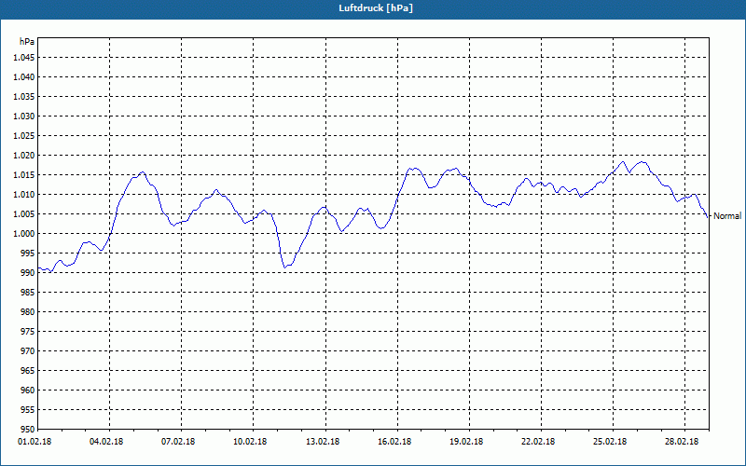Click the 19.02.18 date label
Viewport: 746px width, 466px height.
pyautogui.click(x=466, y=442)
